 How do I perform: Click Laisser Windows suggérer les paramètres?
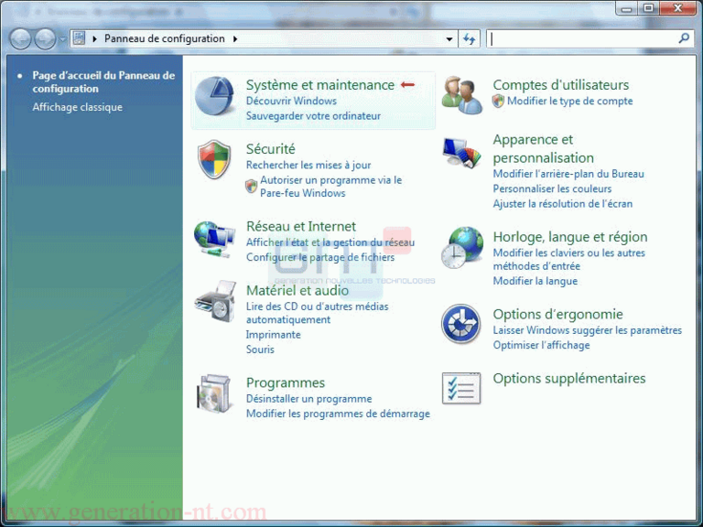pos(588,330)
